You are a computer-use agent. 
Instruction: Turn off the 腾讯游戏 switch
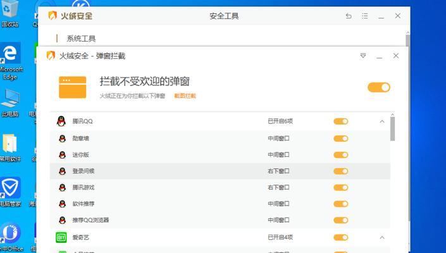coord(341,188)
